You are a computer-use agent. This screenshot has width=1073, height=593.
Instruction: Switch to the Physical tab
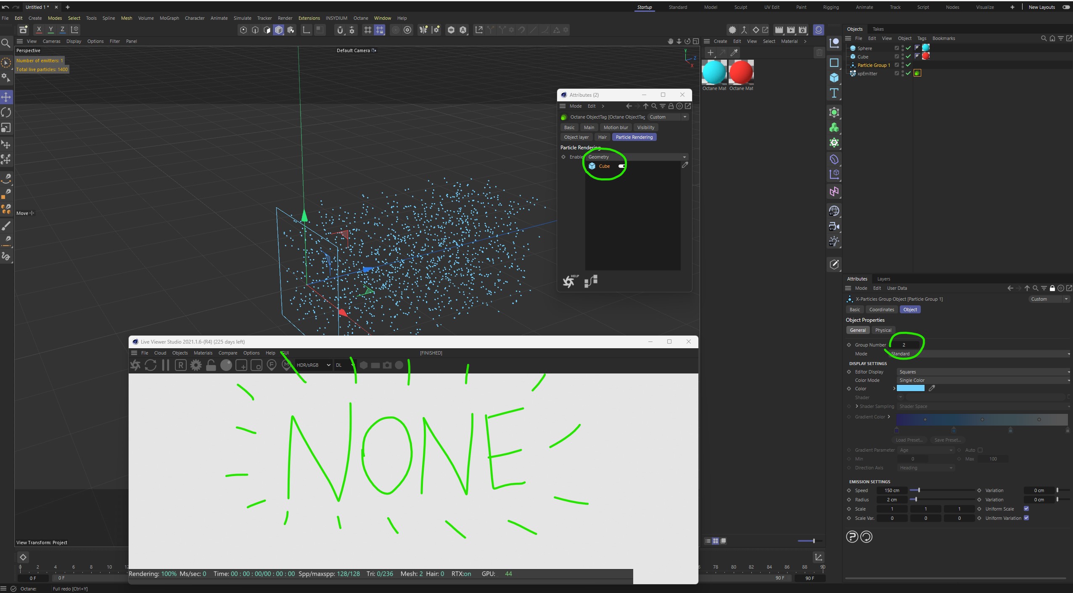883,330
